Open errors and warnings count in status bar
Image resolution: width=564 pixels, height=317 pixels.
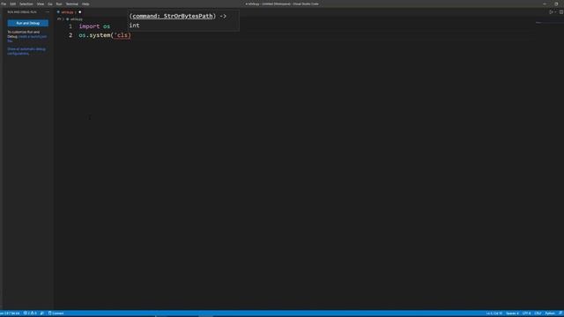tap(30, 313)
